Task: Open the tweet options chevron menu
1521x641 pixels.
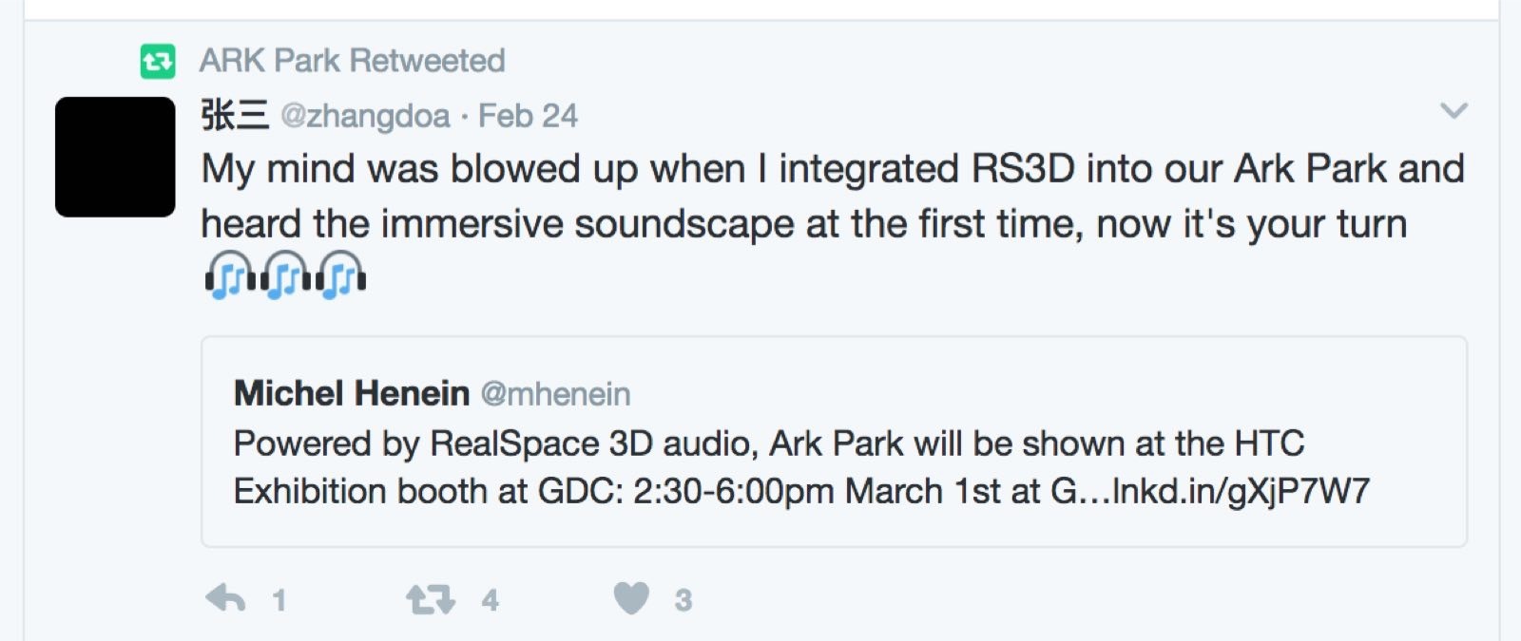Action: 1454,112
